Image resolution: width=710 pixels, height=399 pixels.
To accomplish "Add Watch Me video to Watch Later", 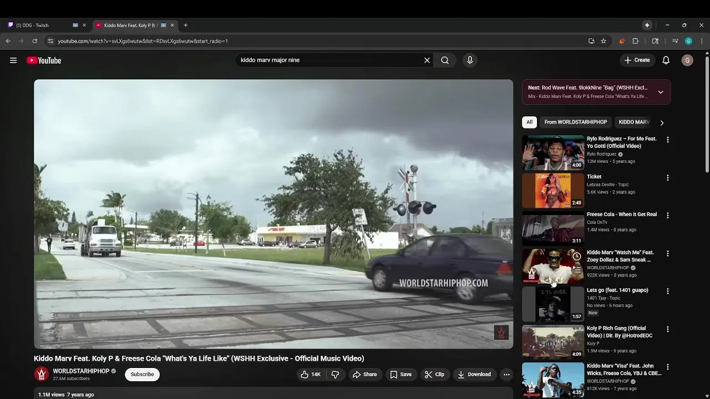I will point(577,257).
